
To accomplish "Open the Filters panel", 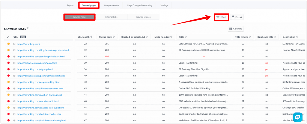I will (222, 17).
